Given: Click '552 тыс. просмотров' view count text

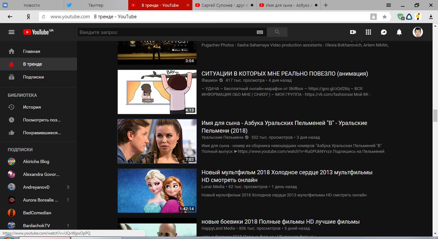Looking at the screenshot, I should (272, 138).
